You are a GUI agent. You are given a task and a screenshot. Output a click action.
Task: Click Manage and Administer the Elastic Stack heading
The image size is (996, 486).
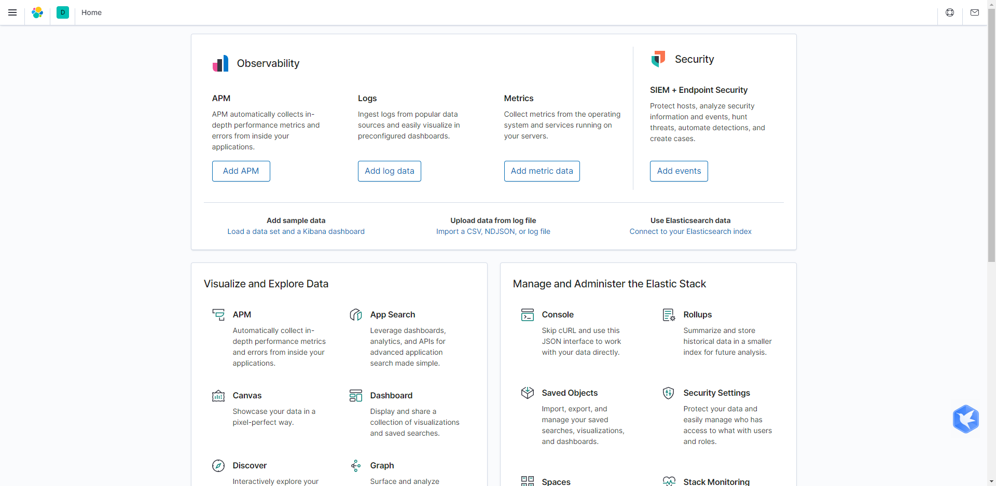(610, 284)
